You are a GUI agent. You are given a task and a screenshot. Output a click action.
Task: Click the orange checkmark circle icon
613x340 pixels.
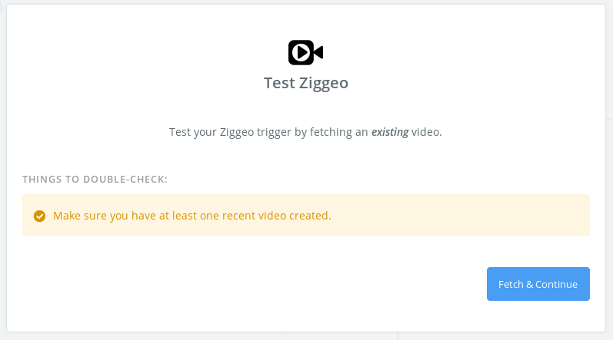coord(39,216)
